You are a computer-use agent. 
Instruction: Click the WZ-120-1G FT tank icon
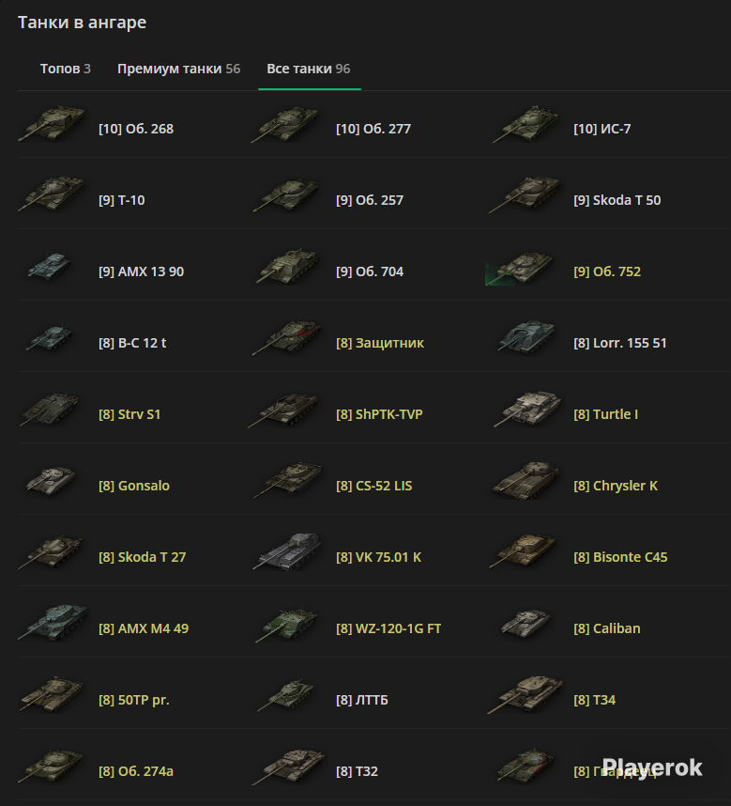pos(286,625)
